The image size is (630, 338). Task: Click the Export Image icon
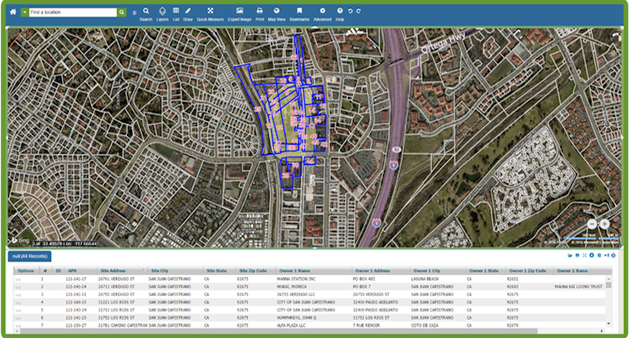click(x=239, y=11)
